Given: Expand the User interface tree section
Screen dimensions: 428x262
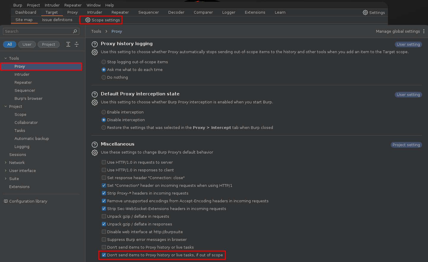Looking at the screenshot, I should (x=6, y=171).
